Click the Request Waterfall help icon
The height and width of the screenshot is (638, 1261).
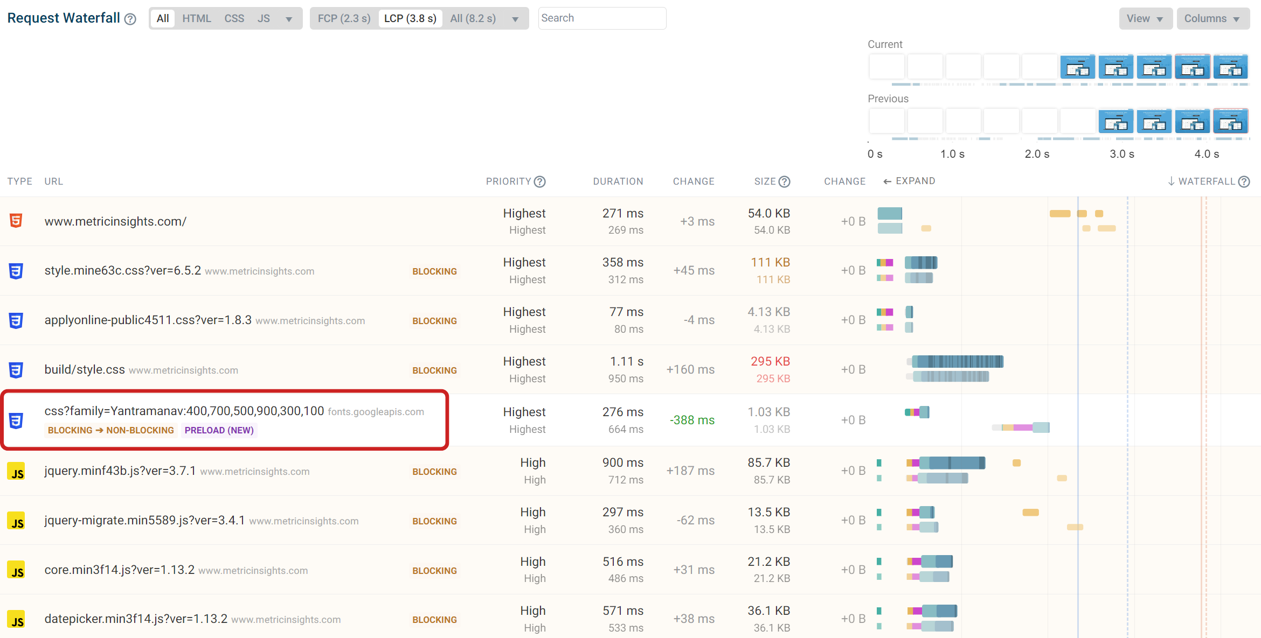click(x=130, y=19)
